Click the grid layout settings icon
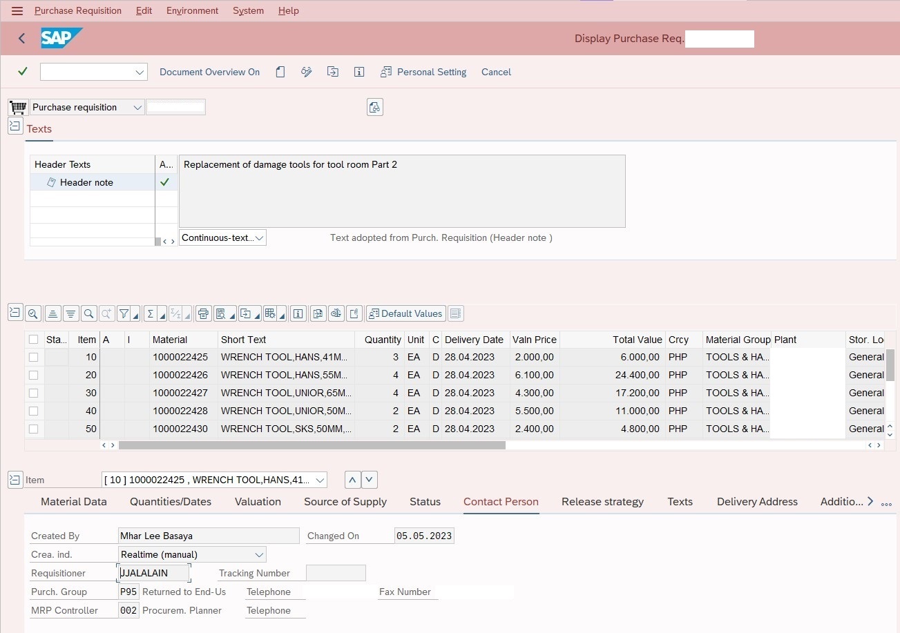Image resolution: width=900 pixels, height=633 pixels. [x=271, y=313]
